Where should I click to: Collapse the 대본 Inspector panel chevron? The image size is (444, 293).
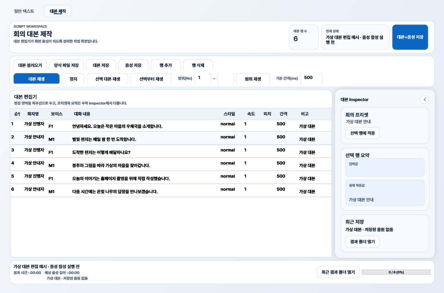pyautogui.click(x=425, y=100)
